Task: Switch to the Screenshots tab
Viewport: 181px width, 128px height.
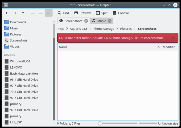Action: click(x=73, y=21)
